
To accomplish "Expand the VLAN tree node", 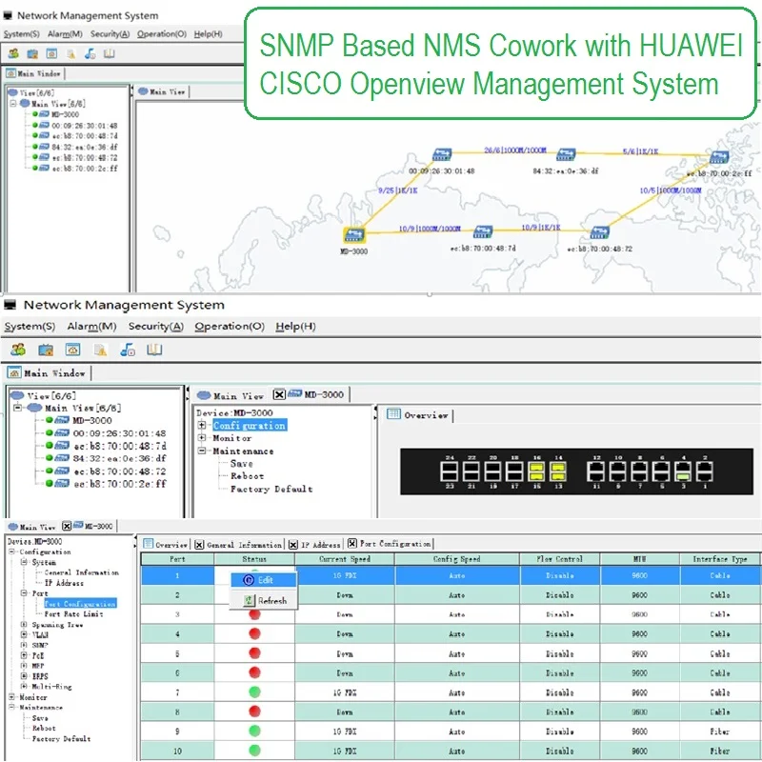I will click(x=23, y=635).
